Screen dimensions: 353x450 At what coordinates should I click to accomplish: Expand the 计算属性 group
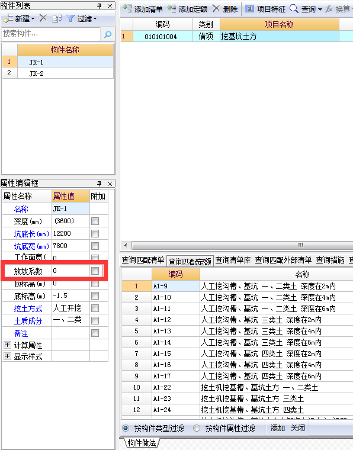8,345
